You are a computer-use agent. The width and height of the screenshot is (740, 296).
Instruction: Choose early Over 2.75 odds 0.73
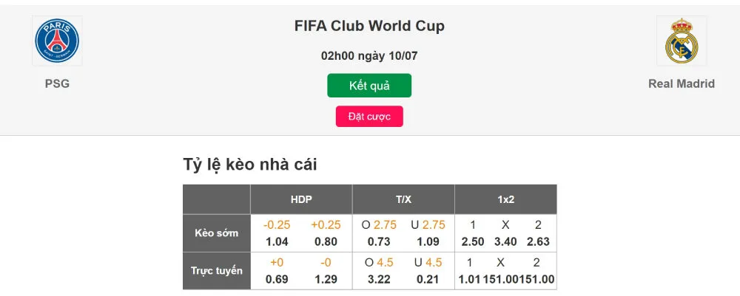(x=378, y=241)
